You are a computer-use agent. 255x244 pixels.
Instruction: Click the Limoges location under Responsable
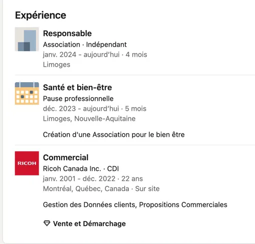click(57, 65)
